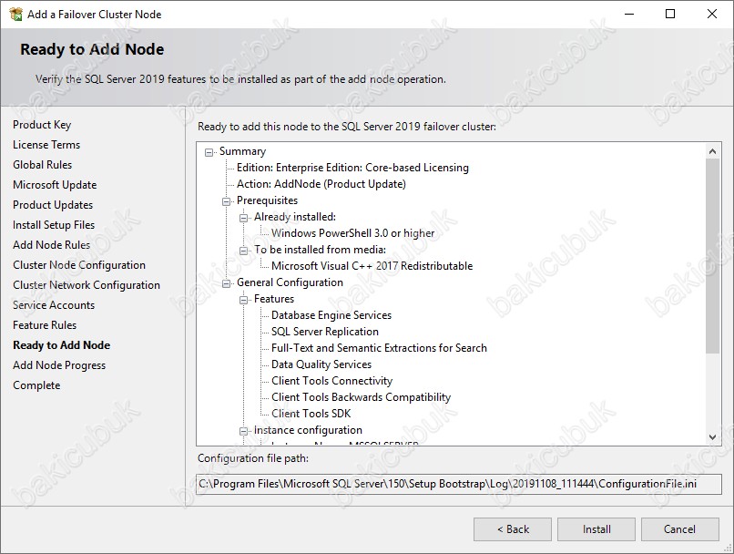This screenshot has height=554, width=734.
Task: Open the Feature Rules step
Action: [45, 325]
